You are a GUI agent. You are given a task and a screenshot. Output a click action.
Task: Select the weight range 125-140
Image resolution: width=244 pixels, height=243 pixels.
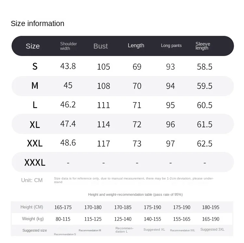point(123,219)
